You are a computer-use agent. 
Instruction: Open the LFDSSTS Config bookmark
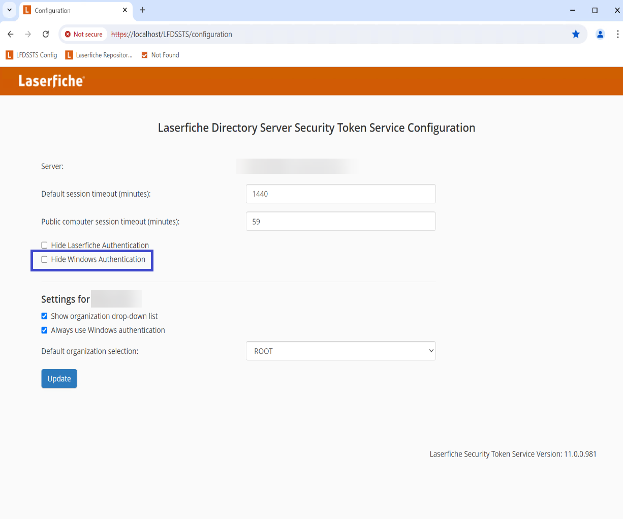pyautogui.click(x=32, y=55)
